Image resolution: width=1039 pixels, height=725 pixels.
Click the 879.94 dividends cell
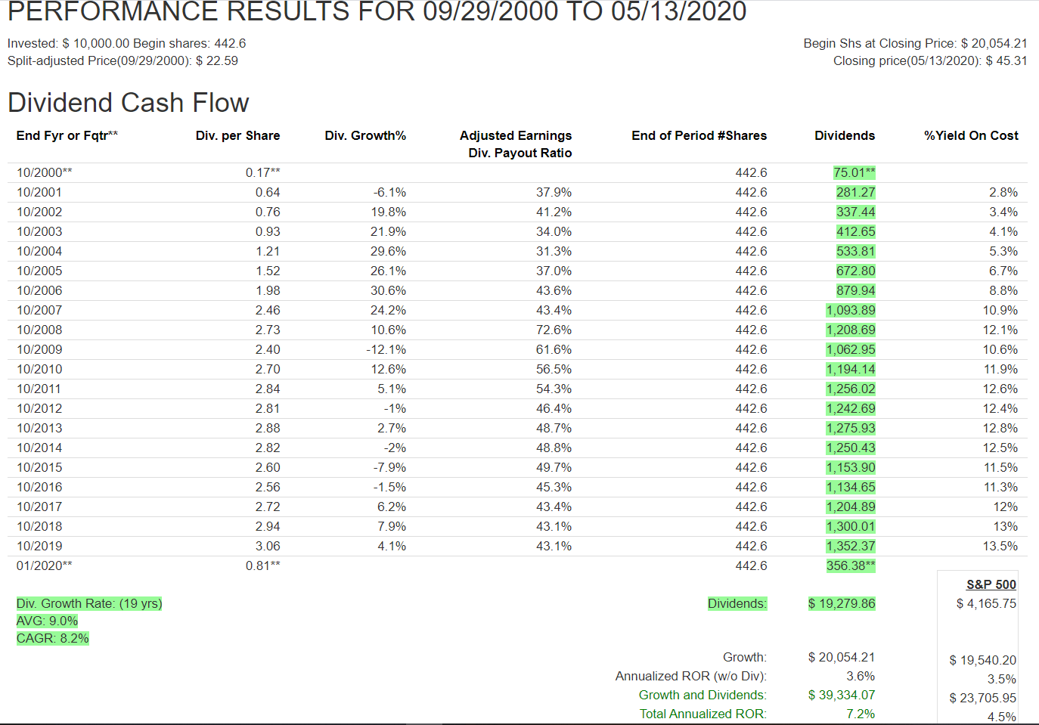pyautogui.click(x=856, y=290)
